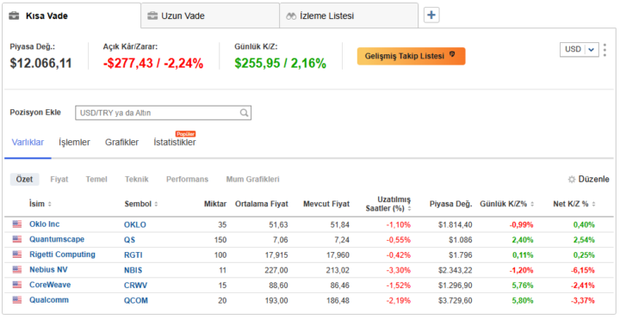620x319 pixels.
Task: Click the binoculars icon on İzleme Listesi
Action: 291,16
